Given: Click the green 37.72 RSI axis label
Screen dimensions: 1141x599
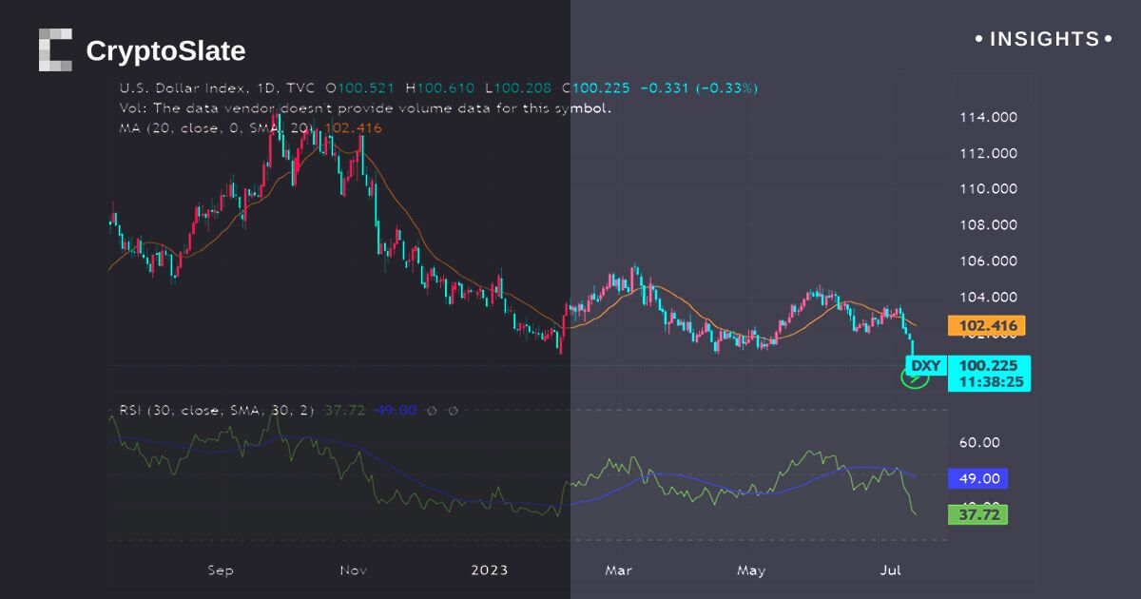Looking at the screenshot, I should 978,514.
